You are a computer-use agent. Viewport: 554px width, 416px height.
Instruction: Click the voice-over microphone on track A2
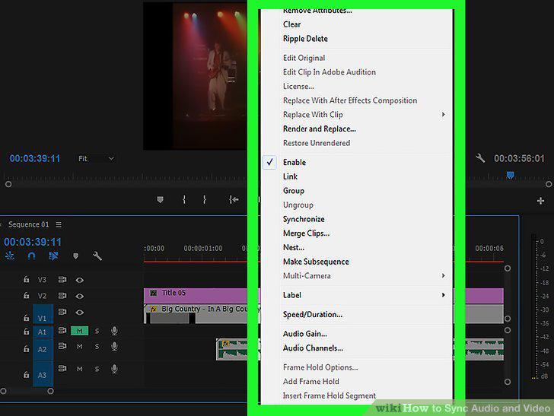coord(114,347)
